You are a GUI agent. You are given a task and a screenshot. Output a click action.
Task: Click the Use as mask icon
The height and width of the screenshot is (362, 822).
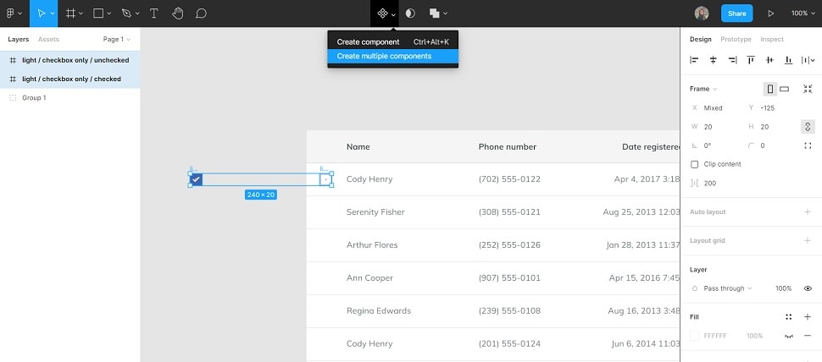coord(410,14)
